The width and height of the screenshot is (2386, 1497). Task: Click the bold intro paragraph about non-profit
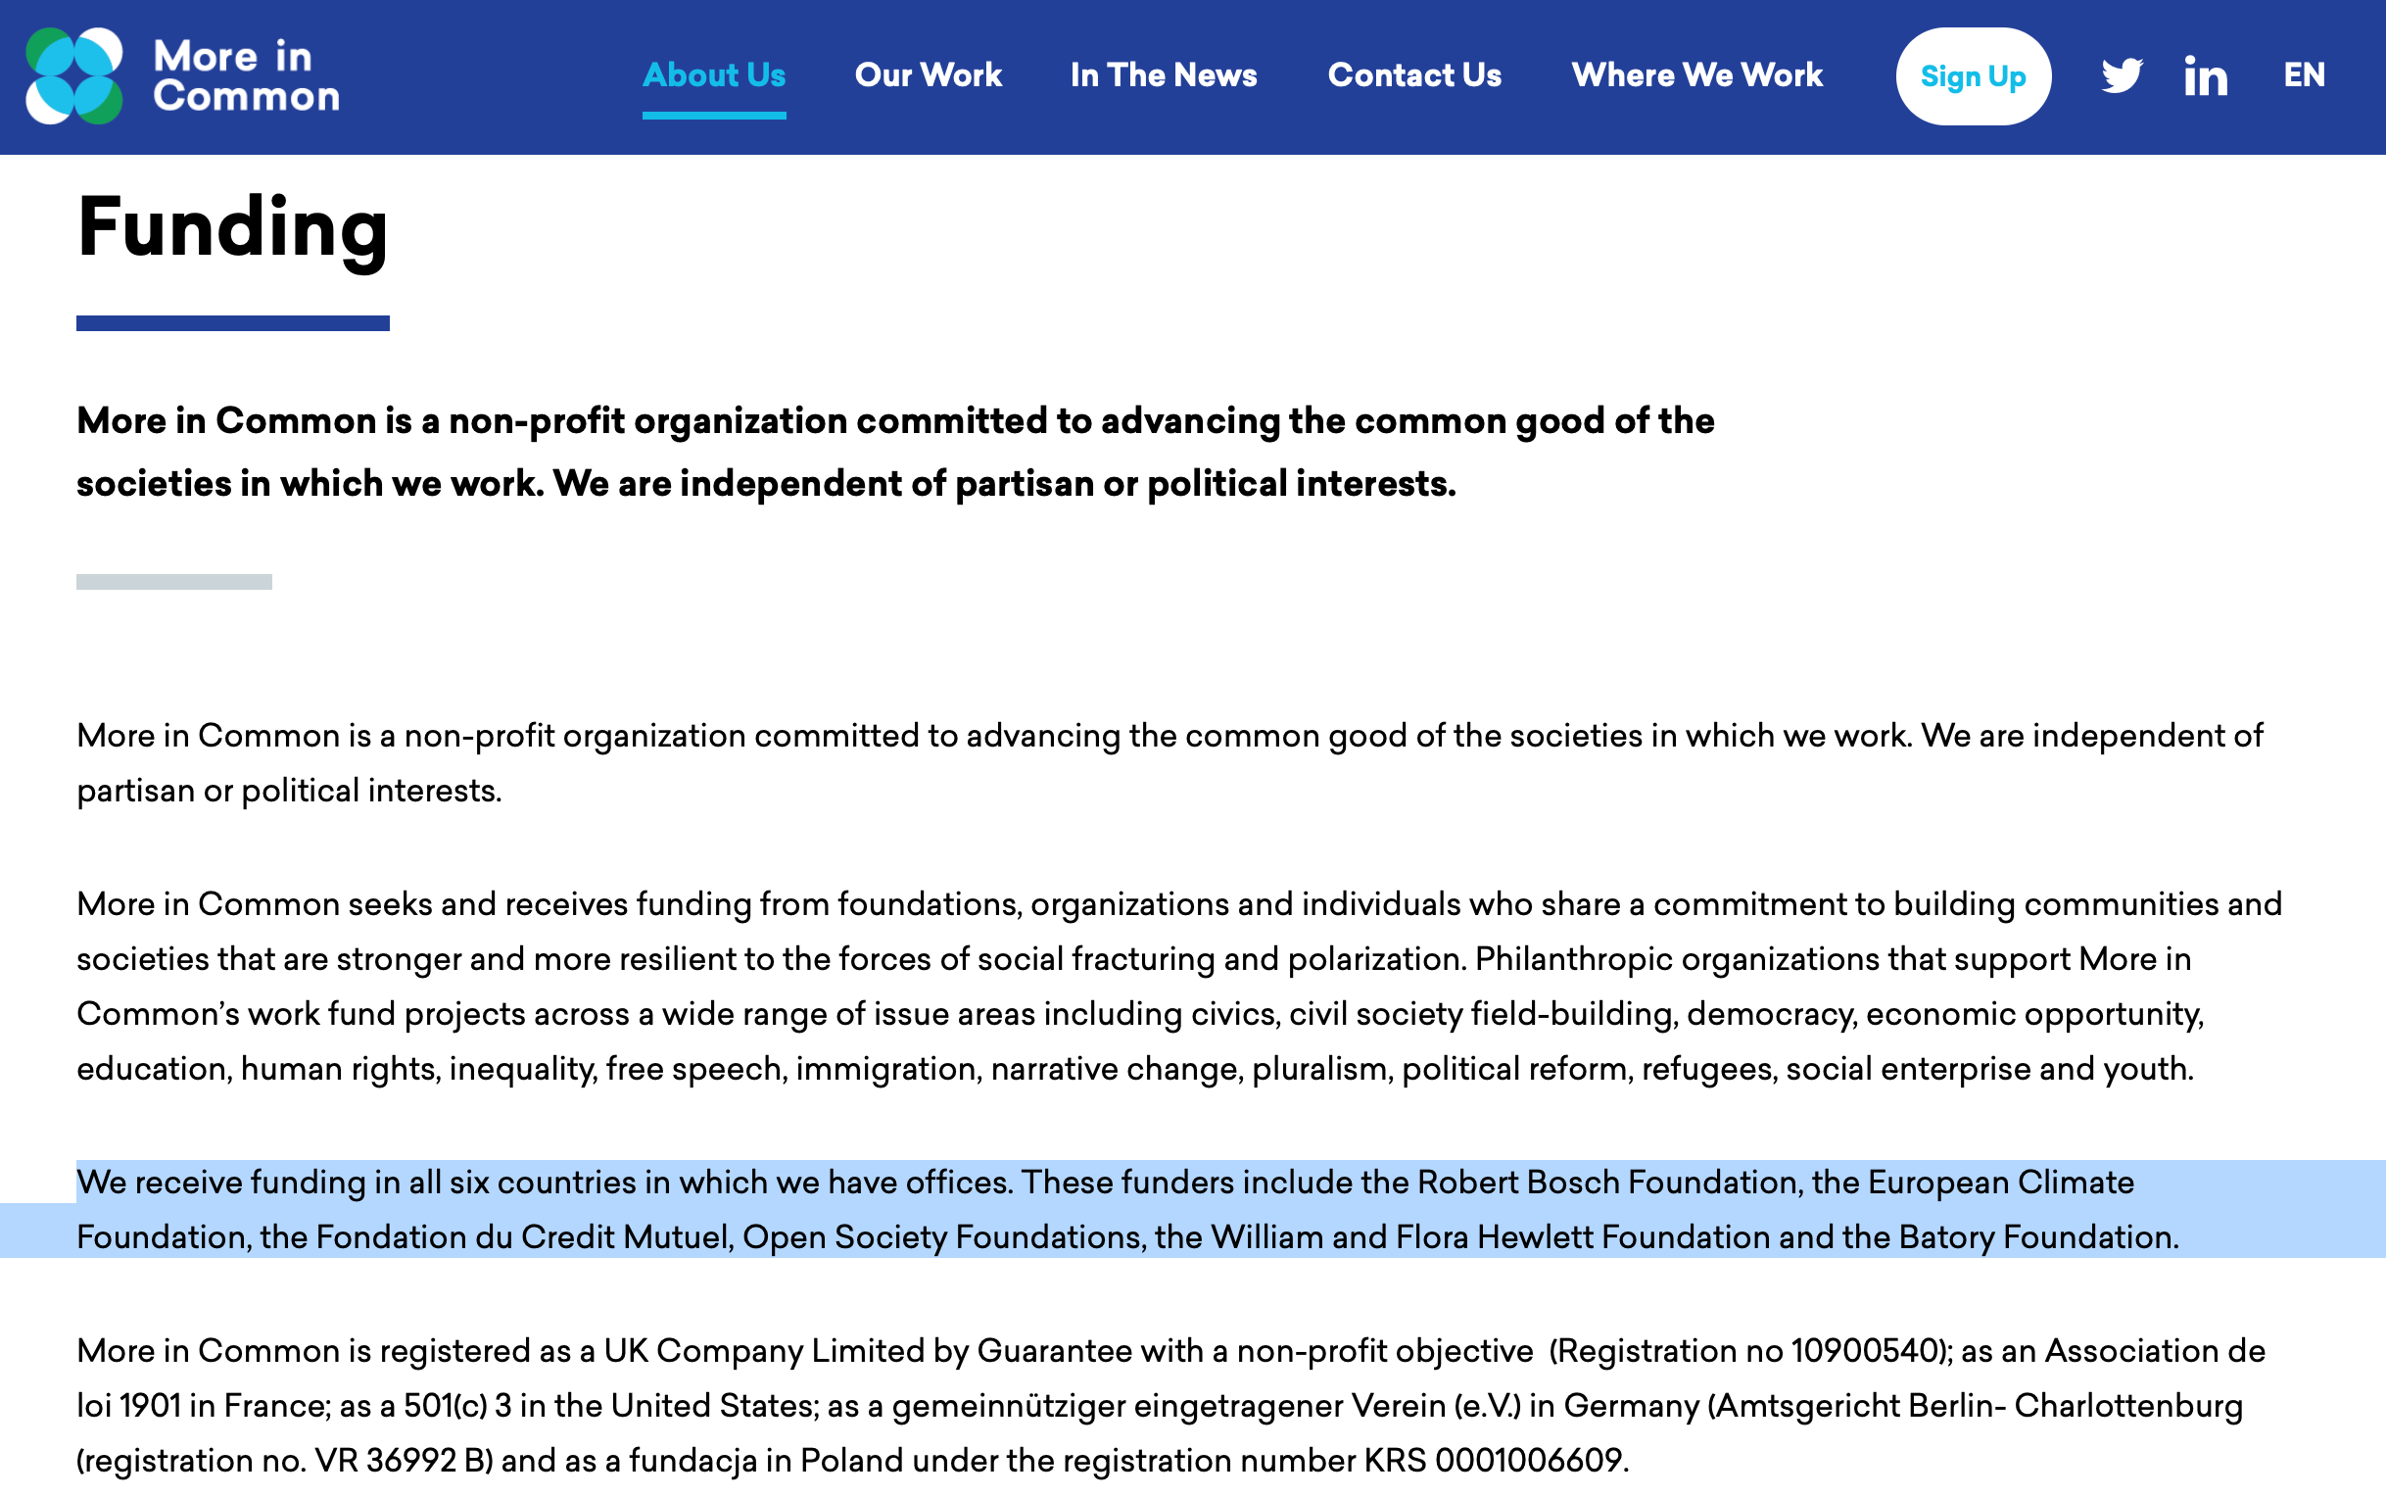point(895,453)
